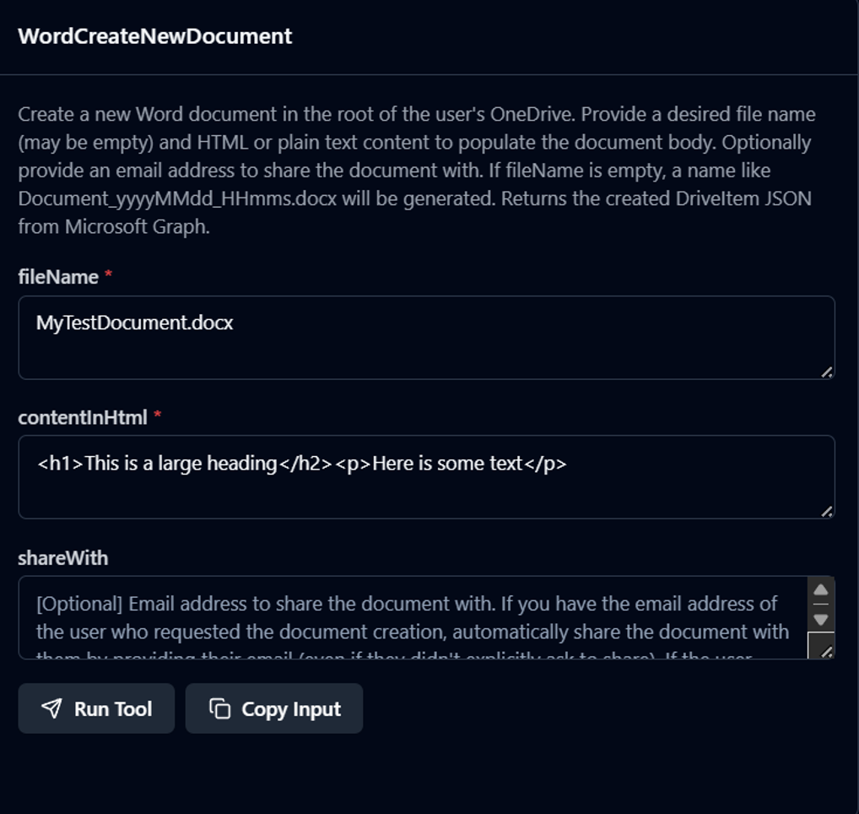Click the copy icon on Copy Input

pyautogui.click(x=220, y=708)
